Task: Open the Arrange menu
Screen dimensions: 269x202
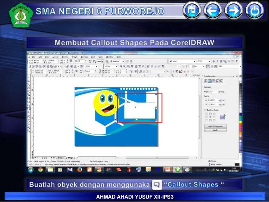Action: click(65, 57)
